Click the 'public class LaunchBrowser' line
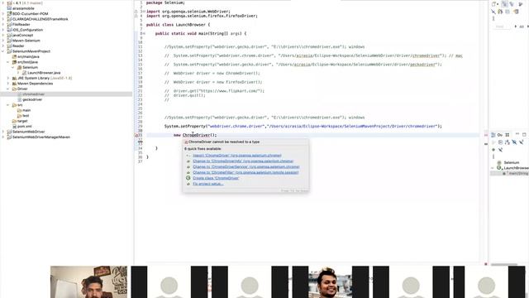Image resolution: width=529 pixels, height=298 pixels. (x=178, y=25)
